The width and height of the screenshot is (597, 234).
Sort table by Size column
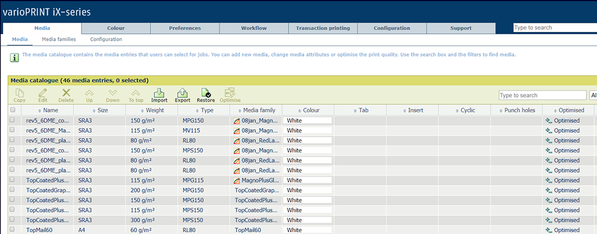[x=100, y=110]
